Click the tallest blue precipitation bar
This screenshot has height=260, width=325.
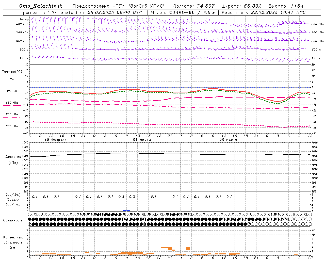pos(127,210)
